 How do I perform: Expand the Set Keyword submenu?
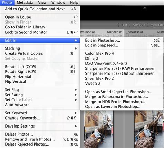(x=40, y=113)
